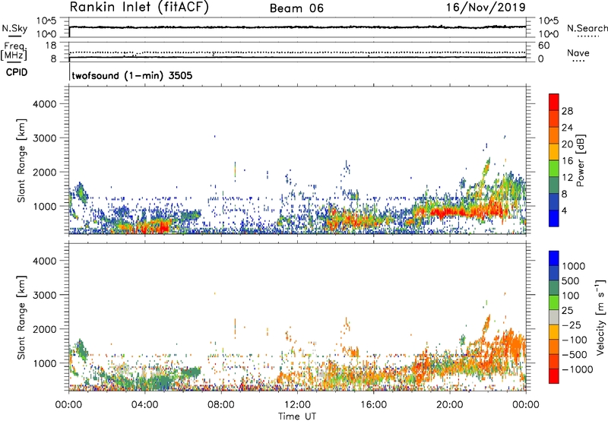Image resolution: width=608 pixels, height=421 pixels.
Task: Click '3000' on the power panel range axis
Action: (x=45, y=138)
